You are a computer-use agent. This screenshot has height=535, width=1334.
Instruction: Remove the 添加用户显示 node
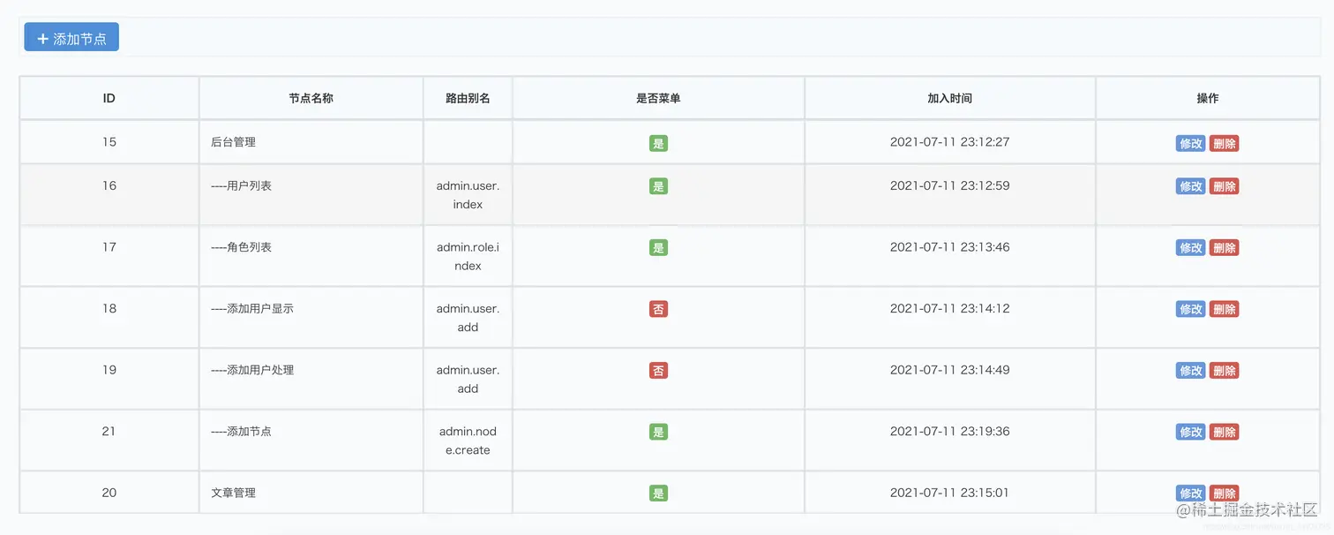click(1224, 309)
